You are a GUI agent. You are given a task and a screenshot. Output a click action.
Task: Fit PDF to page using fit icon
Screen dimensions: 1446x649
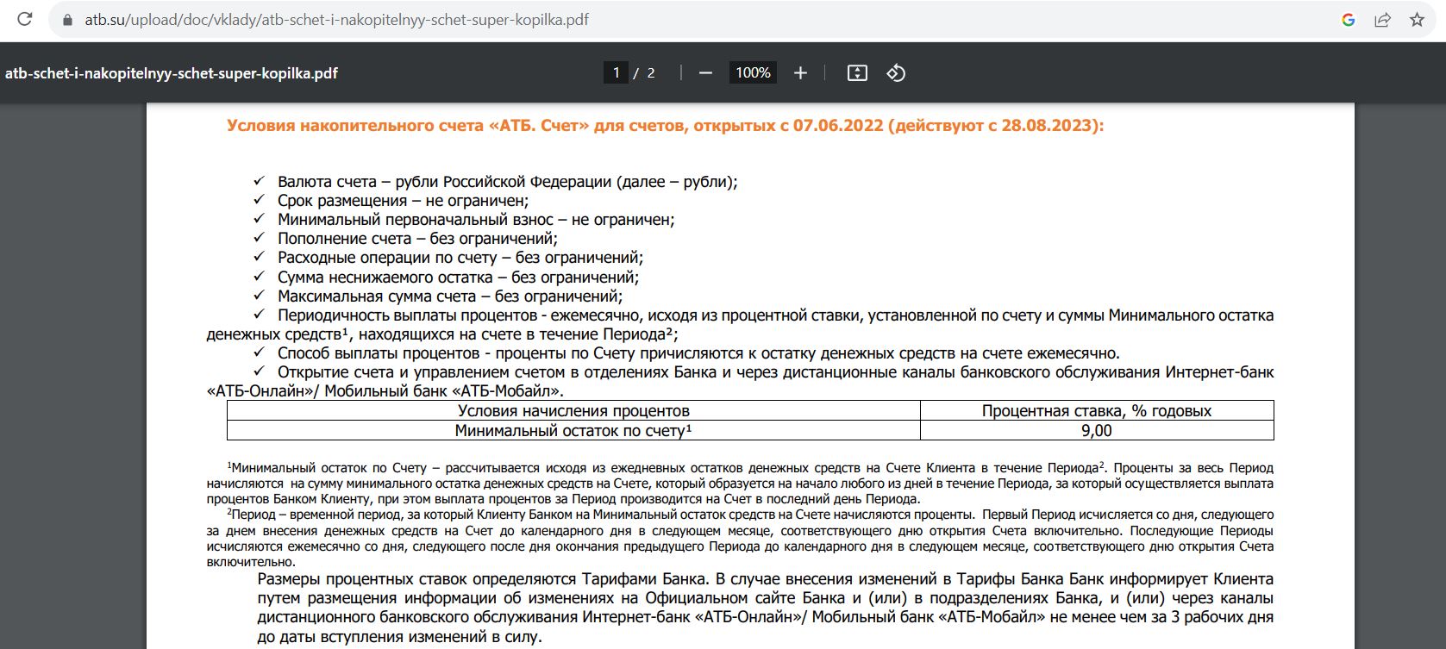pyautogui.click(x=857, y=73)
